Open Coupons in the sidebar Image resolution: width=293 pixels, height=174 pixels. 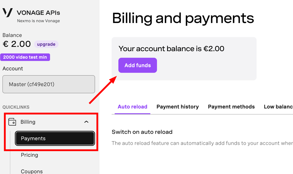coord(32,171)
